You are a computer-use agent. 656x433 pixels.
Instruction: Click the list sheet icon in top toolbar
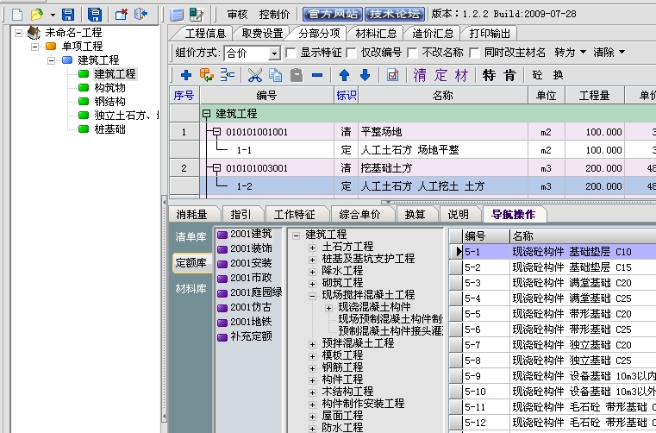177,15
